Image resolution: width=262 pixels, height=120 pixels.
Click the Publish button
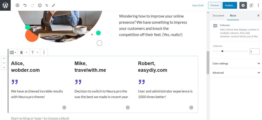(230, 5)
